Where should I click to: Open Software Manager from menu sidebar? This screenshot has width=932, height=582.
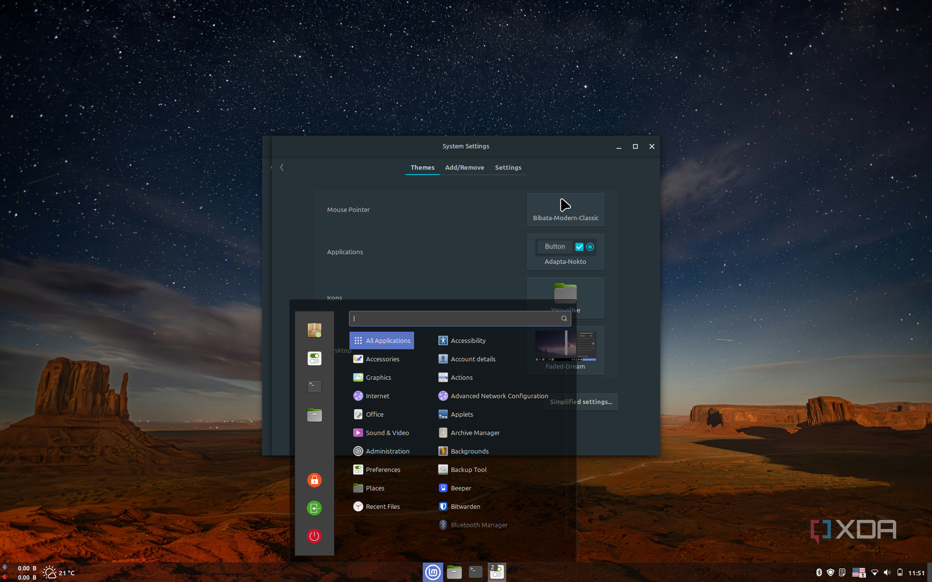point(315,330)
